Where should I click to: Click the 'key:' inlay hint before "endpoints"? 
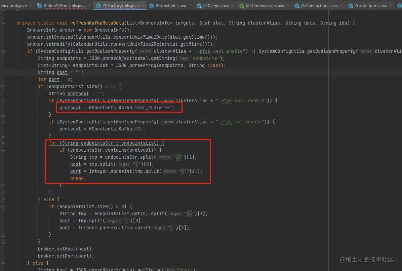184,58
